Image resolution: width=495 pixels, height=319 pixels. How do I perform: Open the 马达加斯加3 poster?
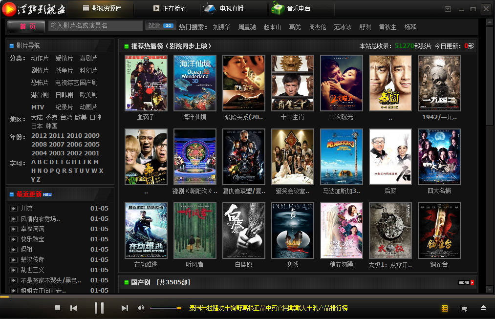coord(342,157)
